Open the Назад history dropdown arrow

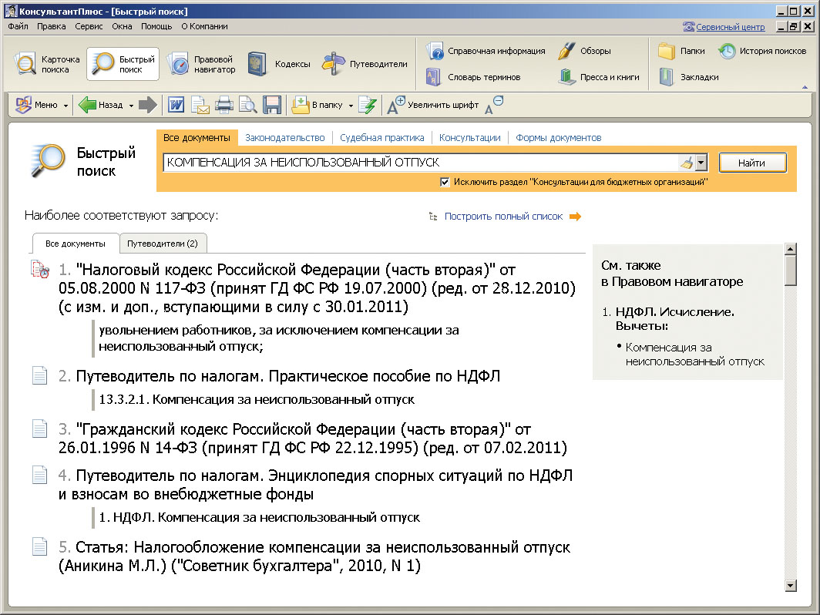(131, 106)
